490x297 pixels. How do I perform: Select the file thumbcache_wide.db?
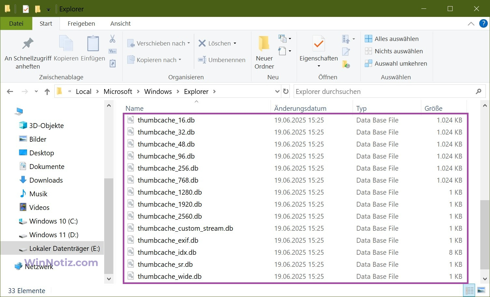170,277
